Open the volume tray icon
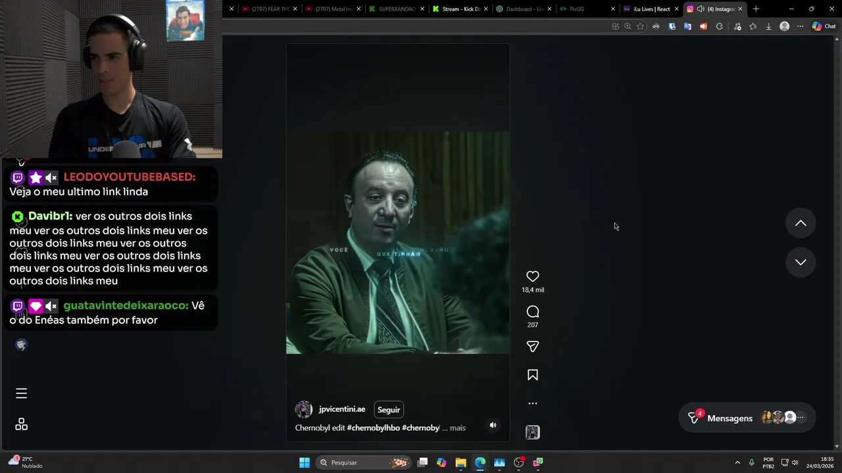 (795, 462)
